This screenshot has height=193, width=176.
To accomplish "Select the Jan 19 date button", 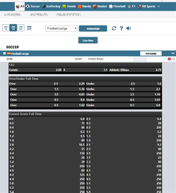I will point(13,28).
